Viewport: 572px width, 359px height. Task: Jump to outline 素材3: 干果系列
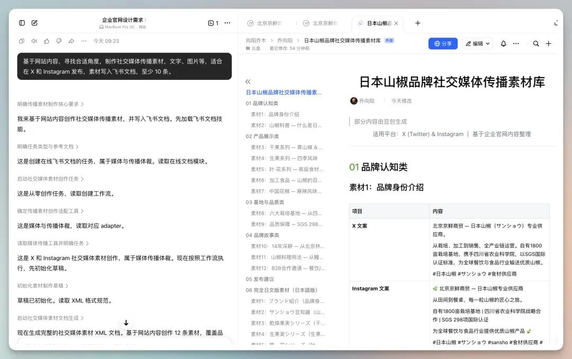pos(287,147)
